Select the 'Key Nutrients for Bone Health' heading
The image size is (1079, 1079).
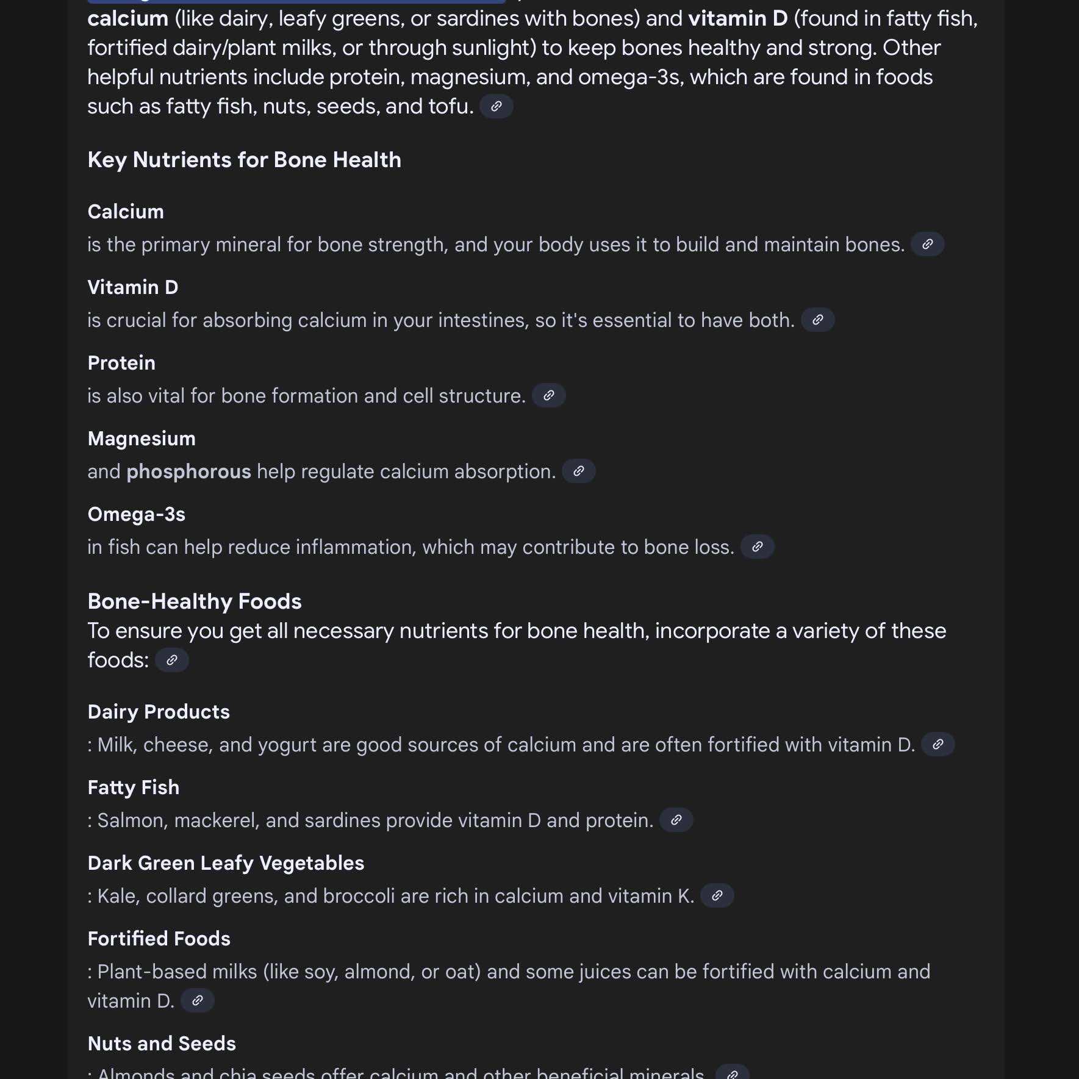[x=245, y=160]
